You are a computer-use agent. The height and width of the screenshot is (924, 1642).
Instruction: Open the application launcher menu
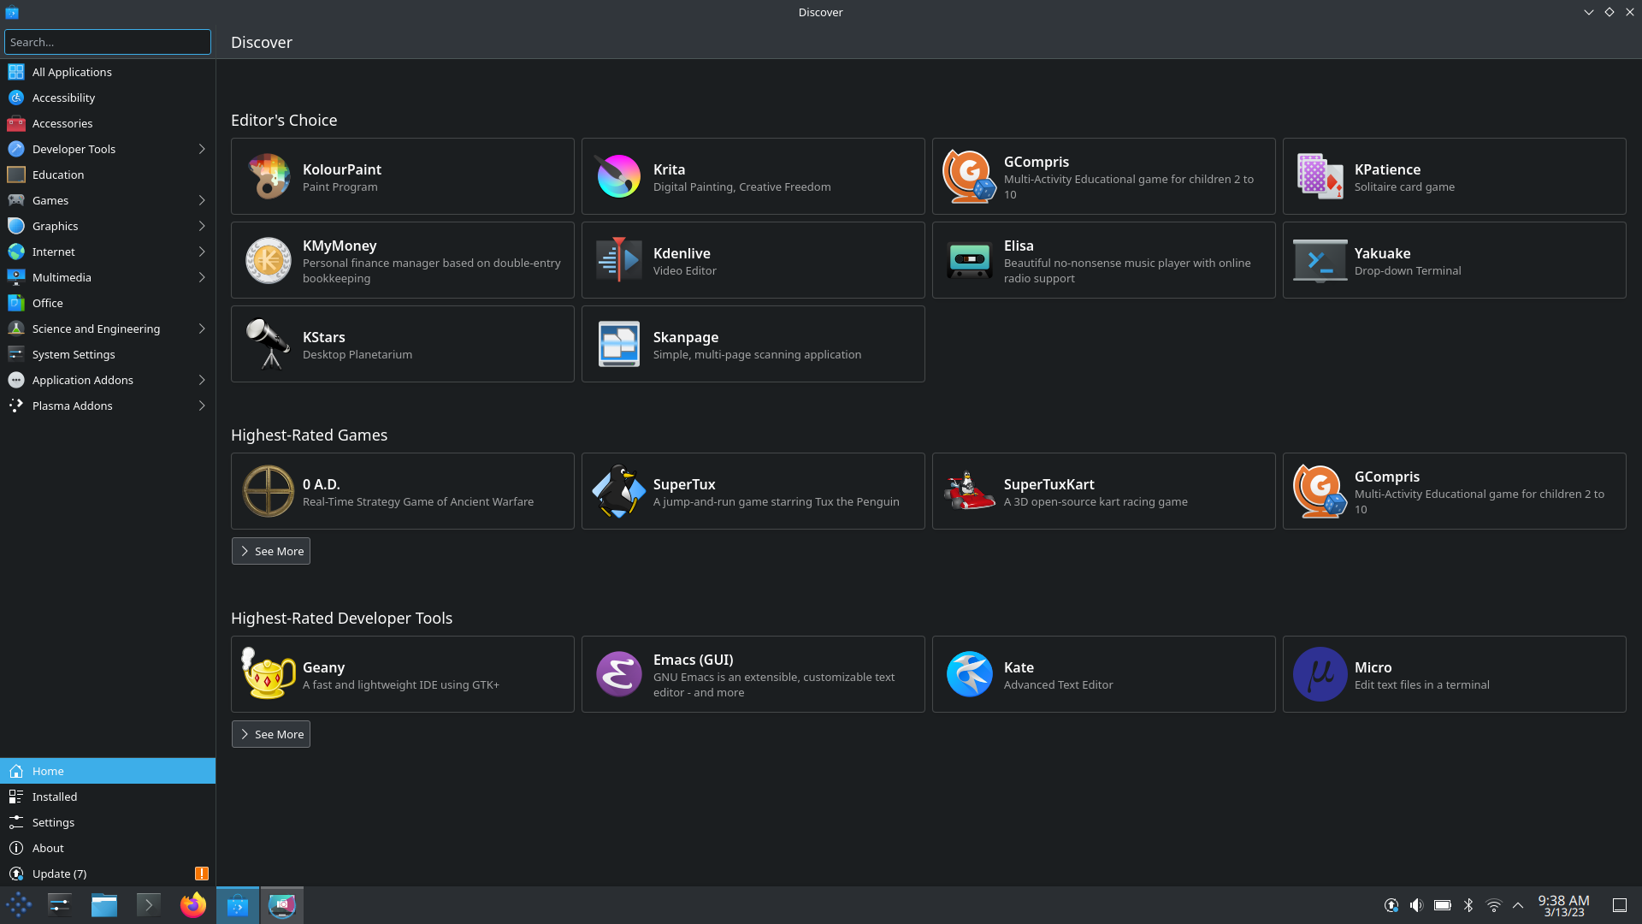(19, 905)
